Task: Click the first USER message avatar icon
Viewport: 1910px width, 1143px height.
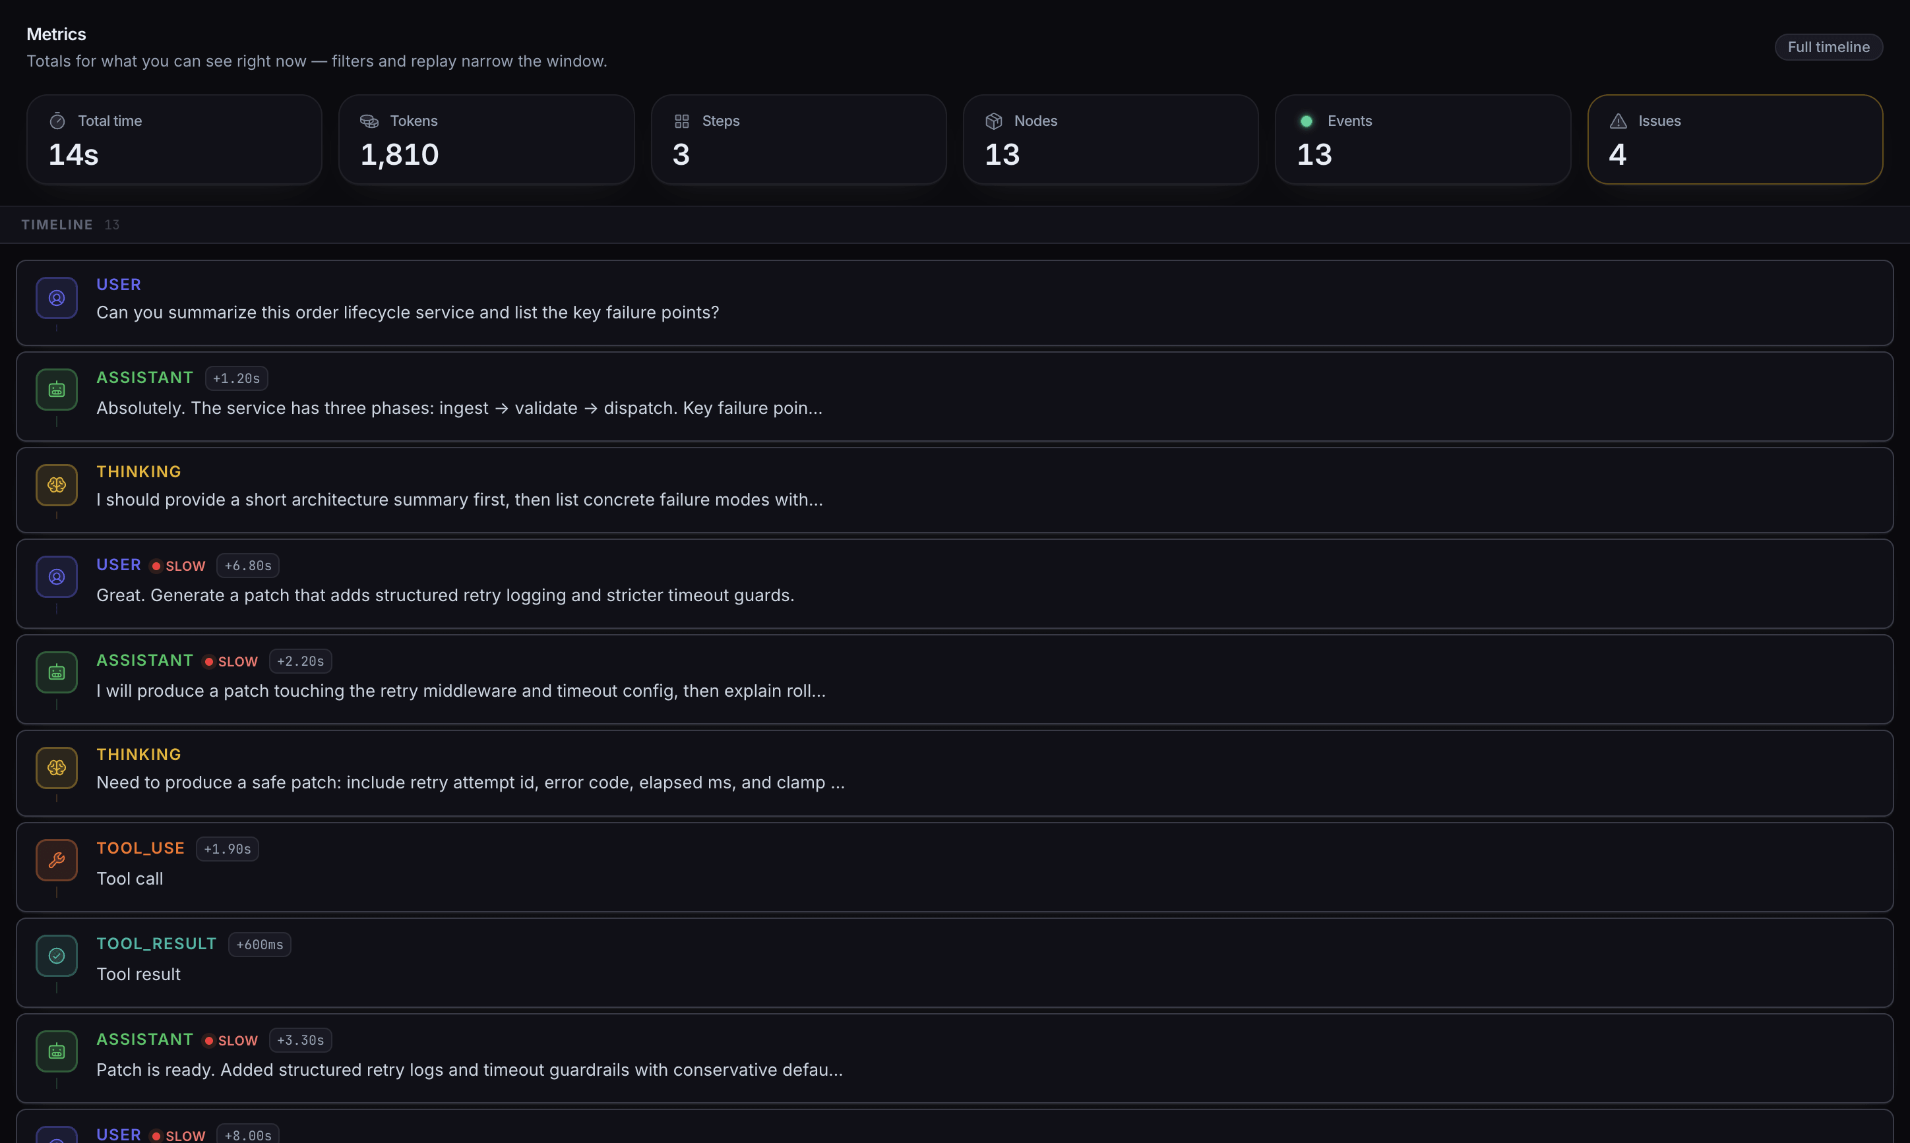Action: pyautogui.click(x=56, y=298)
